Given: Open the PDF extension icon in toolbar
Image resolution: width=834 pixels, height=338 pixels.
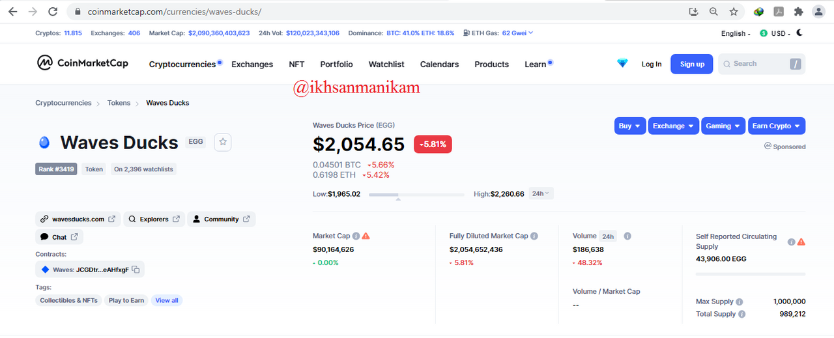Looking at the screenshot, I should pos(778,12).
